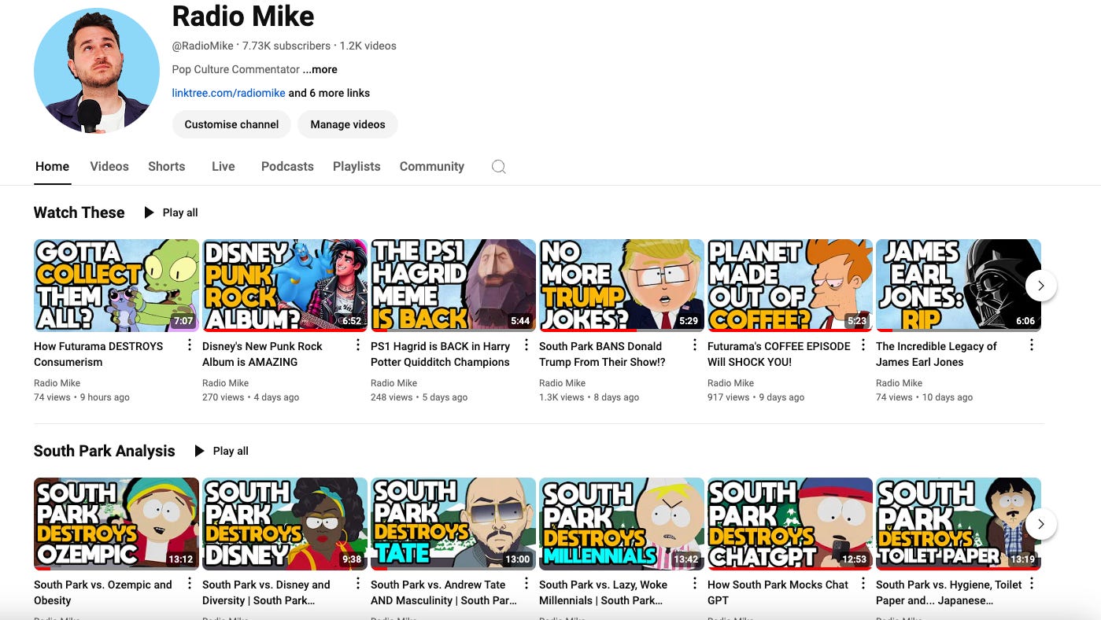Click the Radio Mike channel title heading
1101x620 pixels.
(x=243, y=16)
